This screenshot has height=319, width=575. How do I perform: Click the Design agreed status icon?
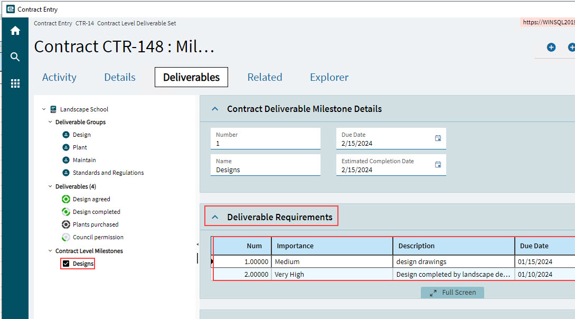point(66,199)
